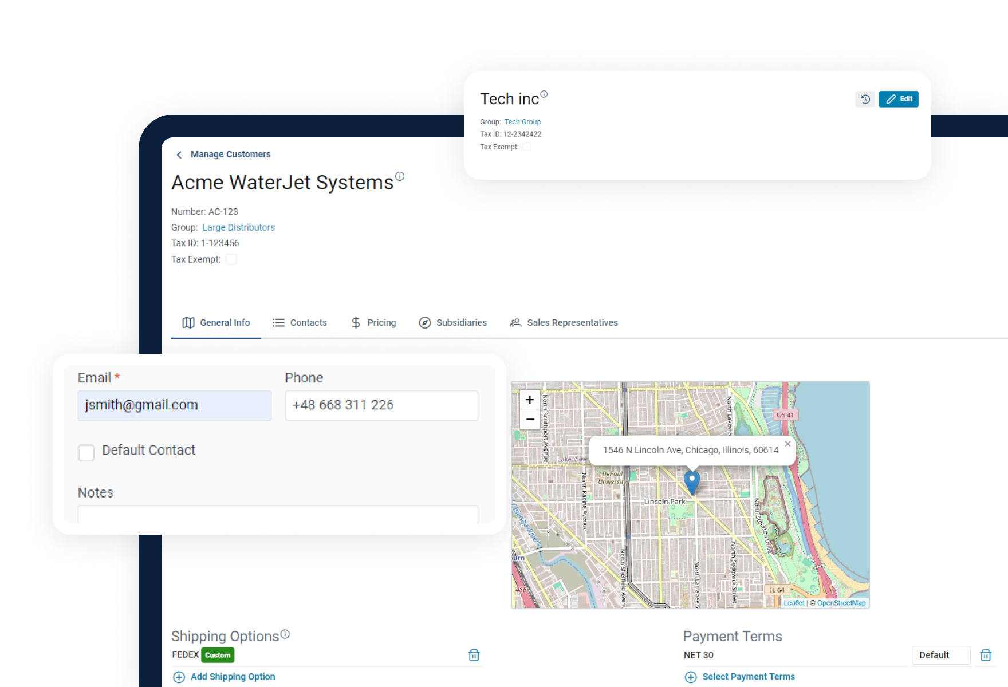1008x687 pixels.
Task: Click the Default button for NET 30
Action: click(940, 655)
